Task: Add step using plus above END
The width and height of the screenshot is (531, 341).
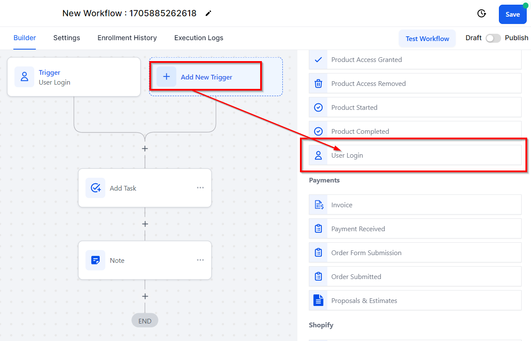Action: [145, 296]
